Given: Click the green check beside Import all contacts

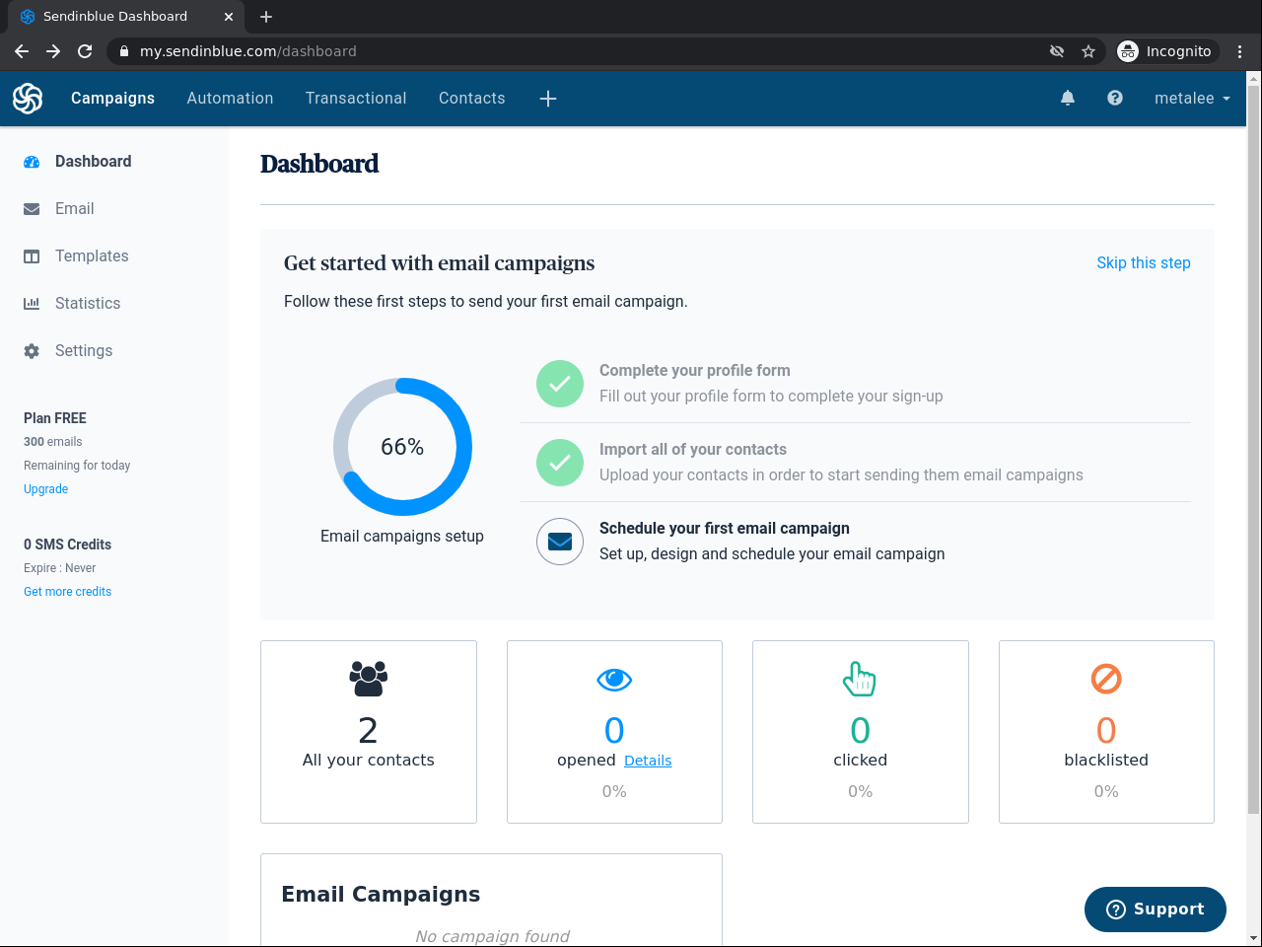Looking at the screenshot, I should (x=560, y=463).
